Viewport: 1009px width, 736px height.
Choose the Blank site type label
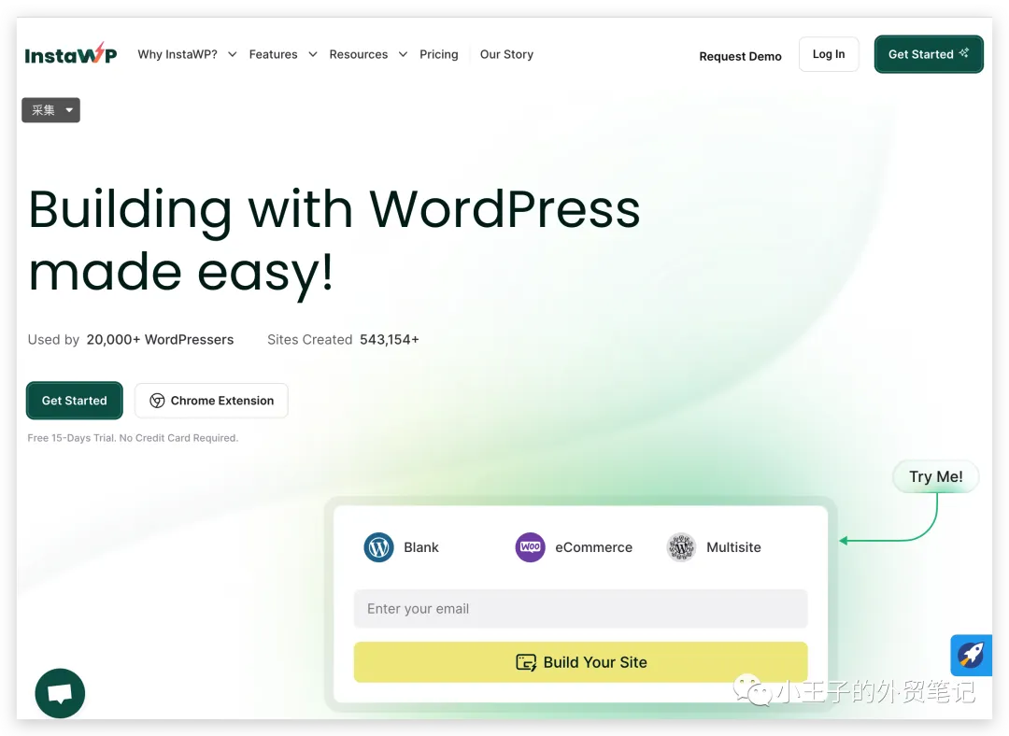pos(420,547)
